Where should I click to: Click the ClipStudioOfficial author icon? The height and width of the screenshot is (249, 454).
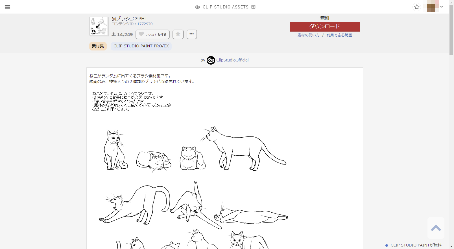point(211,60)
